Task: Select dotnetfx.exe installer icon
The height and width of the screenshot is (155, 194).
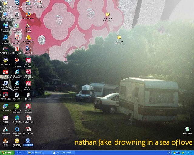Action: coord(5,61)
